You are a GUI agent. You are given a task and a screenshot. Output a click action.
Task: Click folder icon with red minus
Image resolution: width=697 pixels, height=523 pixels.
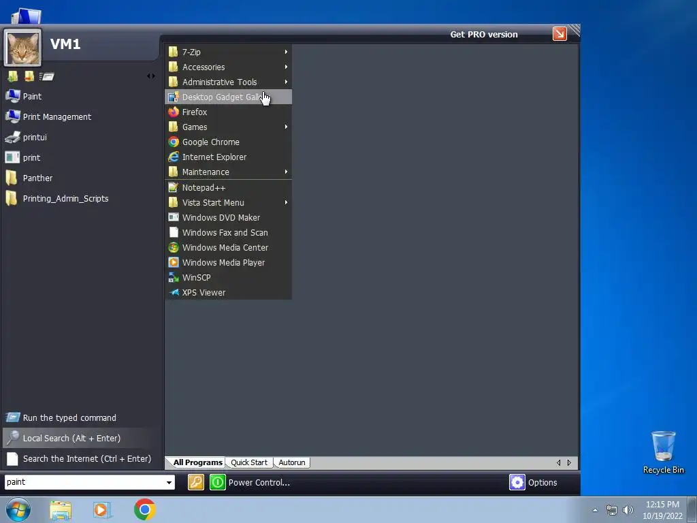[x=29, y=76]
